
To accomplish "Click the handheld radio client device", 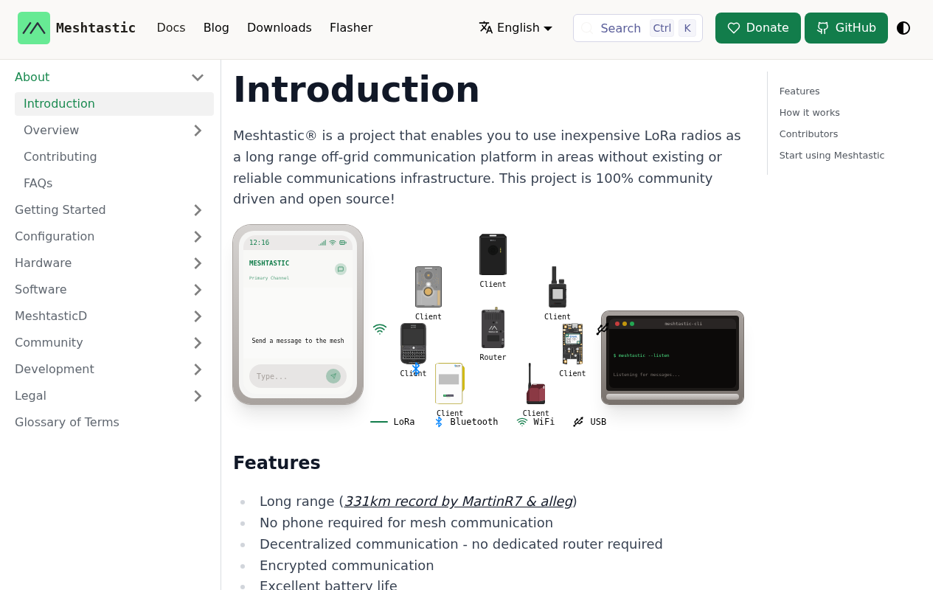I will click(558, 287).
